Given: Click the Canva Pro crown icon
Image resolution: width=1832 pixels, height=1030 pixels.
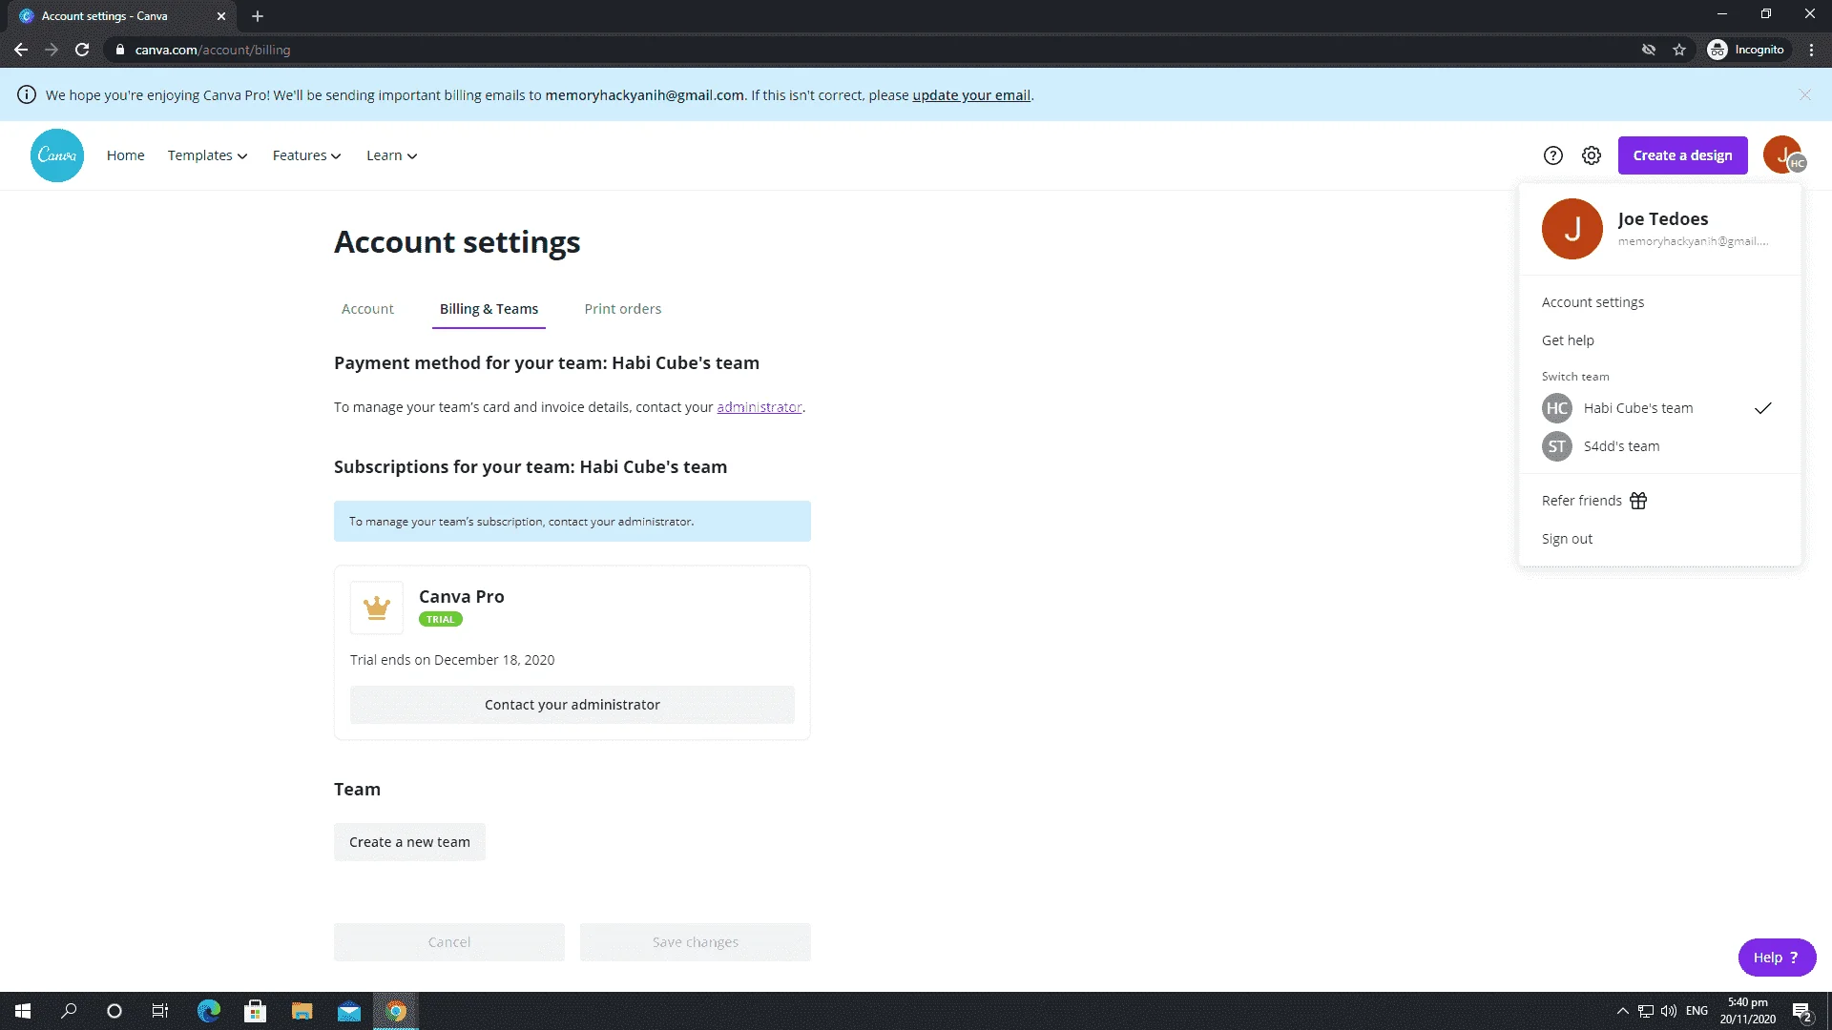Looking at the screenshot, I should 377,608.
